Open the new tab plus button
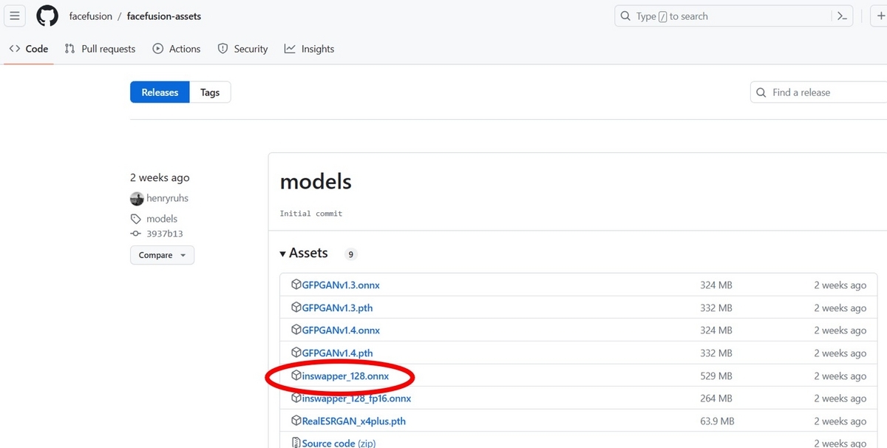 (x=882, y=16)
